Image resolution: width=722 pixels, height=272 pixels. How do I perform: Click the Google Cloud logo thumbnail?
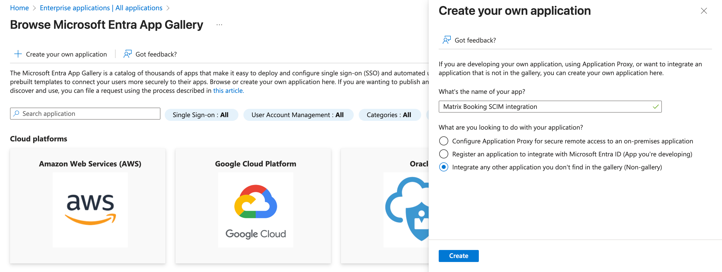click(x=256, y=210)
